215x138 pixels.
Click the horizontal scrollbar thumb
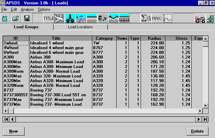coord(11,111)
